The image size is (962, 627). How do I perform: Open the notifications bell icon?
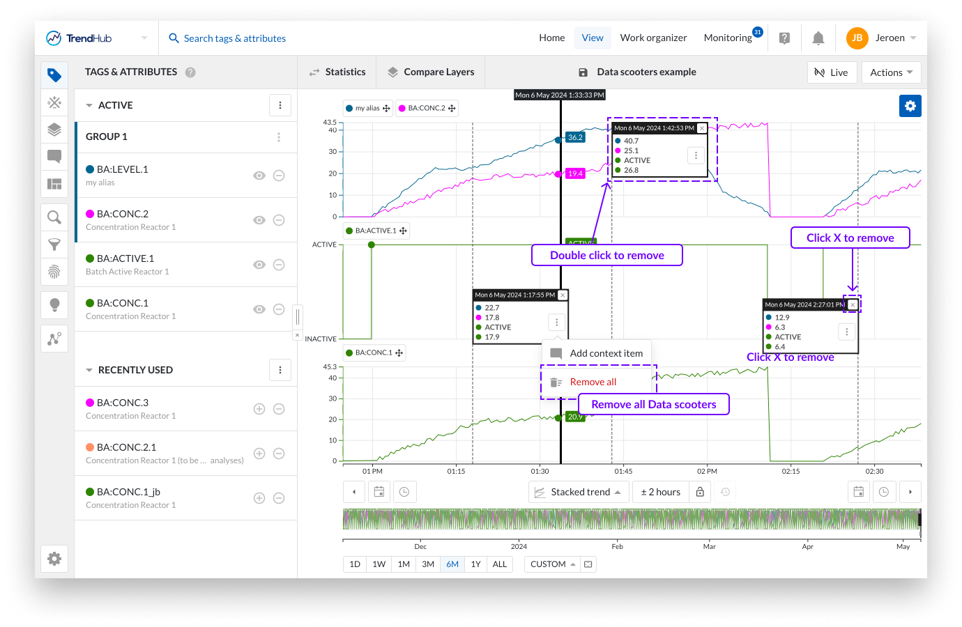818,38
